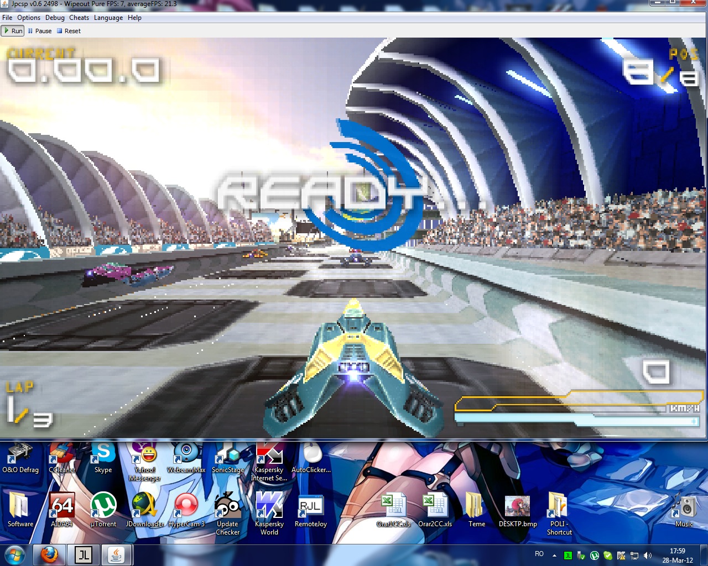Open the Options menu

29,18
